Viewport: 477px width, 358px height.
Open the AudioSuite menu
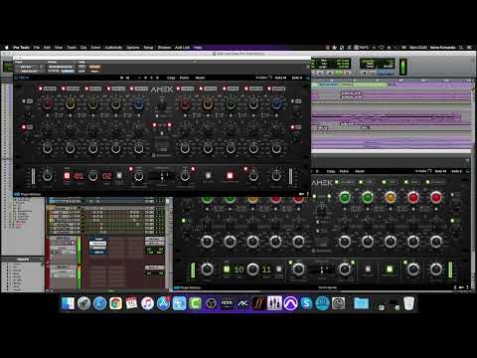click(x=113, y=48)
